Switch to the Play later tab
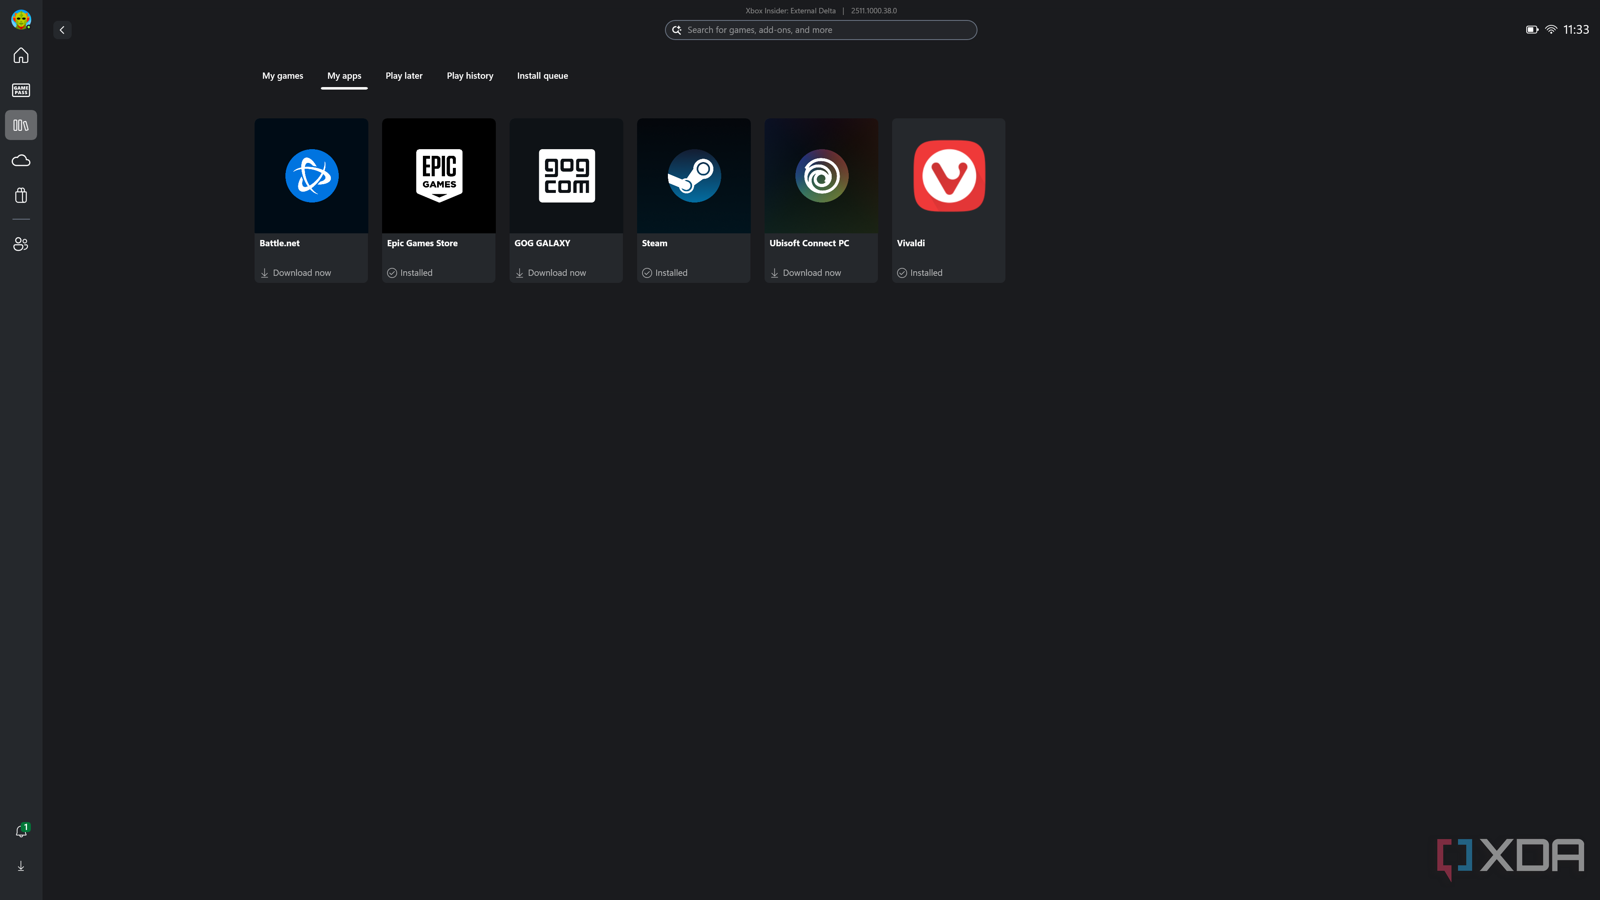1600x900 pixels. (x=404, y=76)
